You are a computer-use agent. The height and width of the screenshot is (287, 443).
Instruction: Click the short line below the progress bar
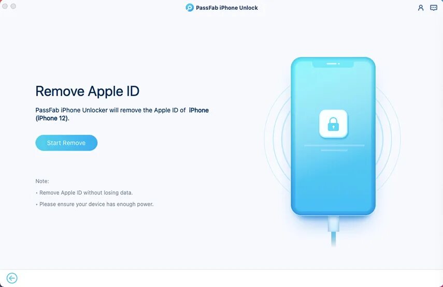[x=334, y=150]
